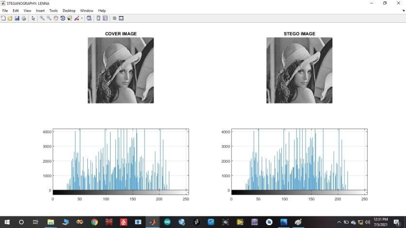
Task: Click the Print Figure icon
Action: click(24, 18)
